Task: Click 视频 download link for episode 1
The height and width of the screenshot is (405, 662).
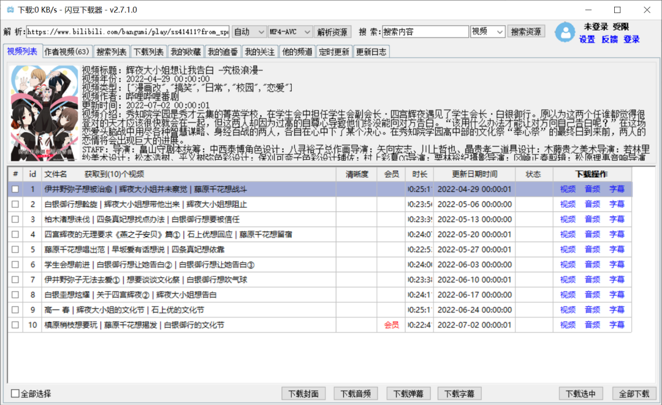Action: (x=568, y=189)
